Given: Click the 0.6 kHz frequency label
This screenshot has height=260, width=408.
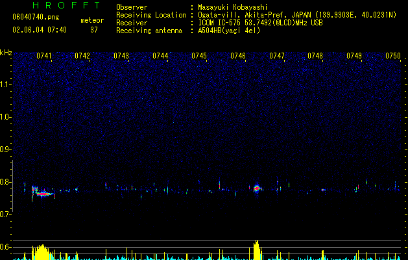Looking at the screenshot, I should point(6,247).
